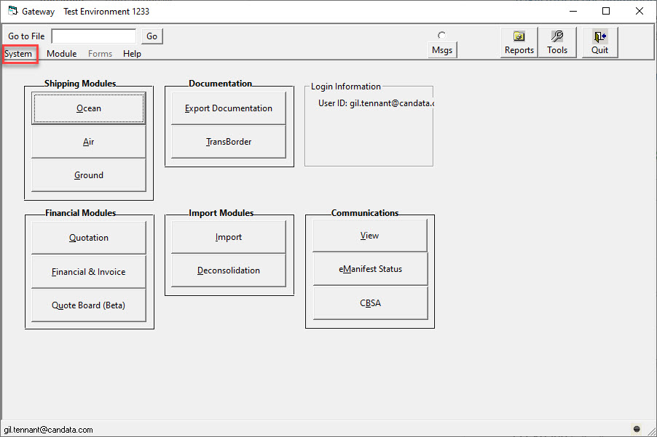The image size is (657, 437).
Task: Open the Tools wrench icon
Action: (557, 36)
